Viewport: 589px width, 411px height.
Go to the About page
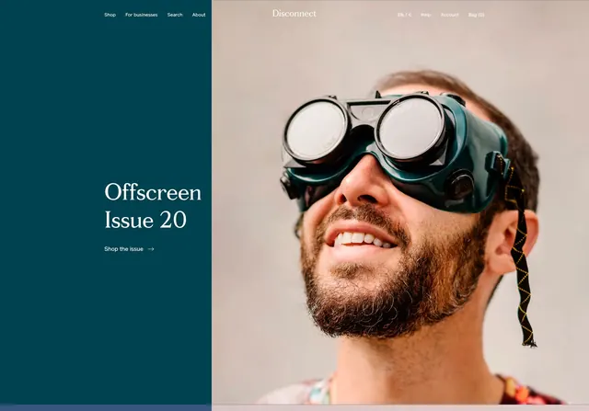[199, 15]
